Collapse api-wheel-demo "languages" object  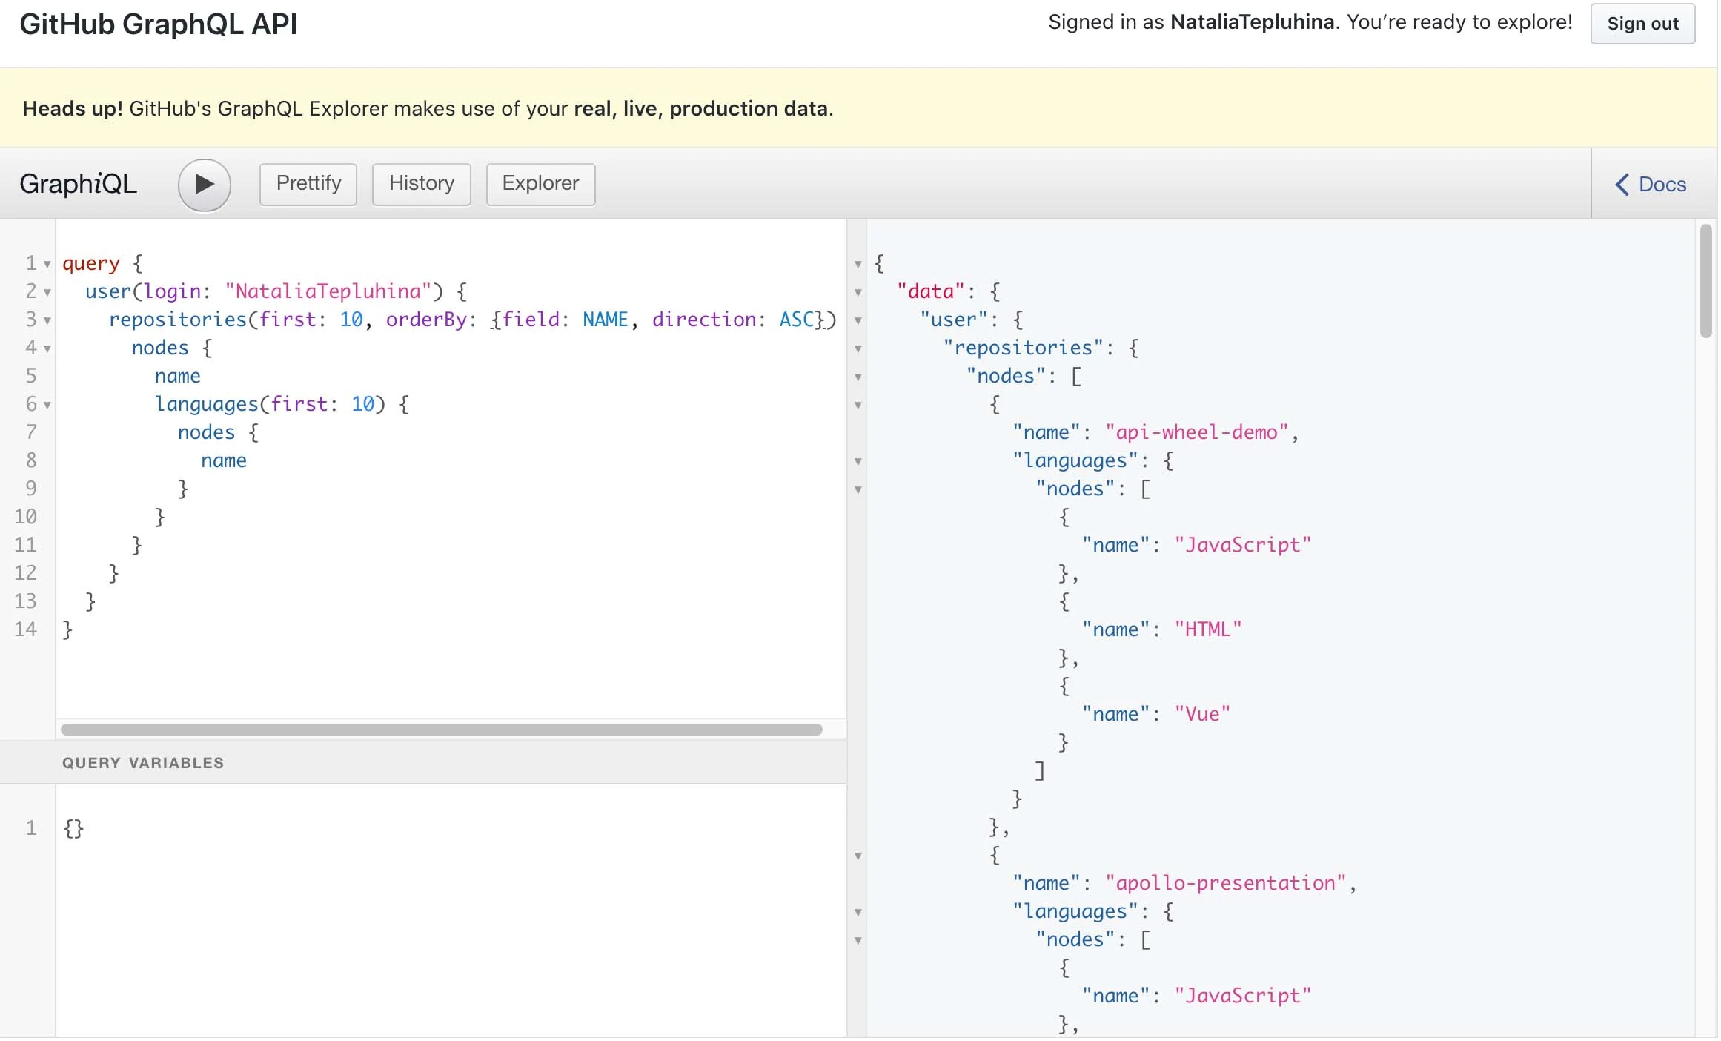tap(858, 461)
